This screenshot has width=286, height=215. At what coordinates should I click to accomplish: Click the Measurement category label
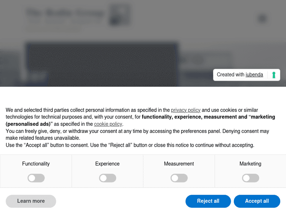pos(179,164)
